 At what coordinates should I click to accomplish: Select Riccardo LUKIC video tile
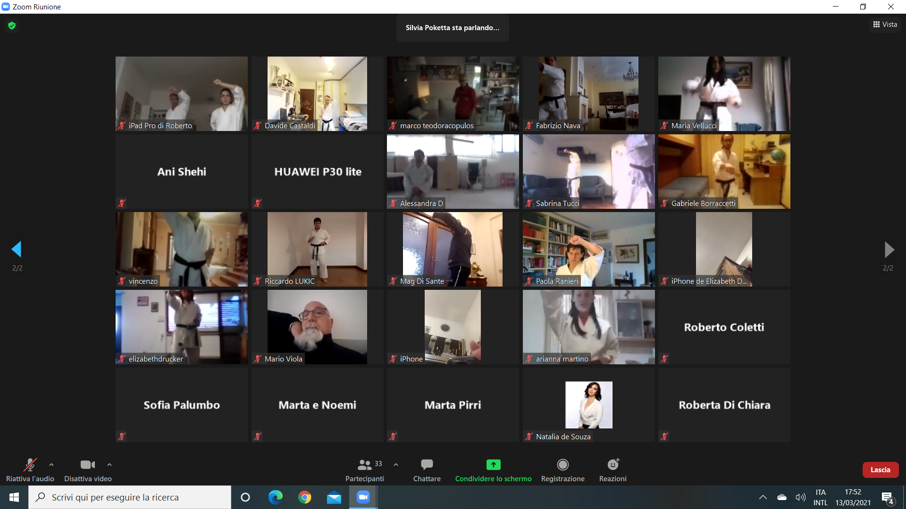click(x=317, y=249)
